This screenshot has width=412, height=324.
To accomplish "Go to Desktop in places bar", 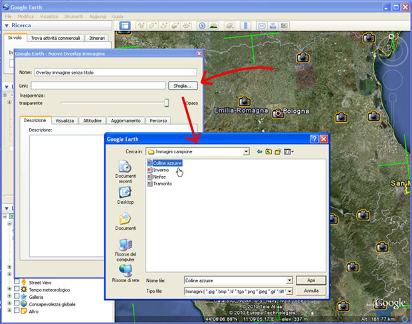I will coord(126,195).
